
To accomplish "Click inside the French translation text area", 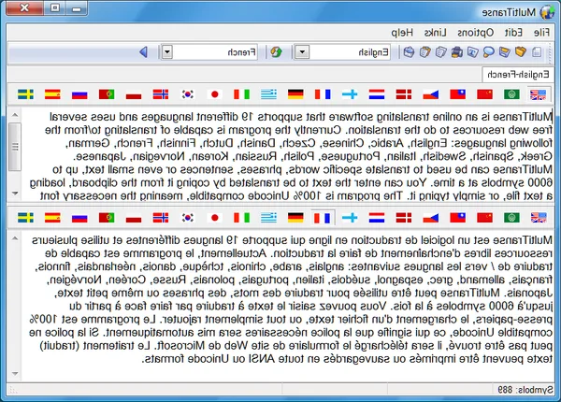I will click(287, 306).
